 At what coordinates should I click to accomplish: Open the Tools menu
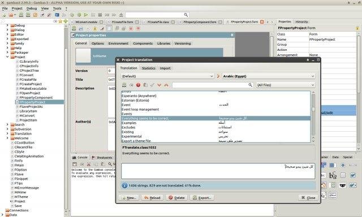coord(57,8)
